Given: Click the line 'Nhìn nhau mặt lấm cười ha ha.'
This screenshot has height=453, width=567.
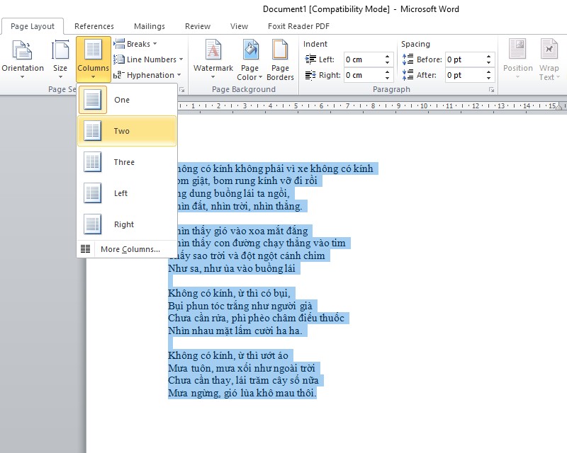Looking at the screenshot, I should pyautogui.click(x=235, y=331).
